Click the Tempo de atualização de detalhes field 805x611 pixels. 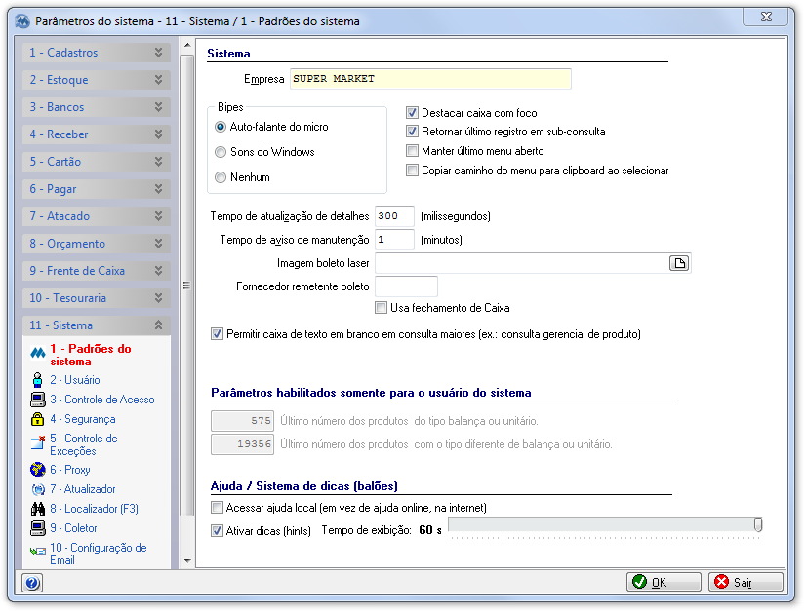tap(394, 216)
